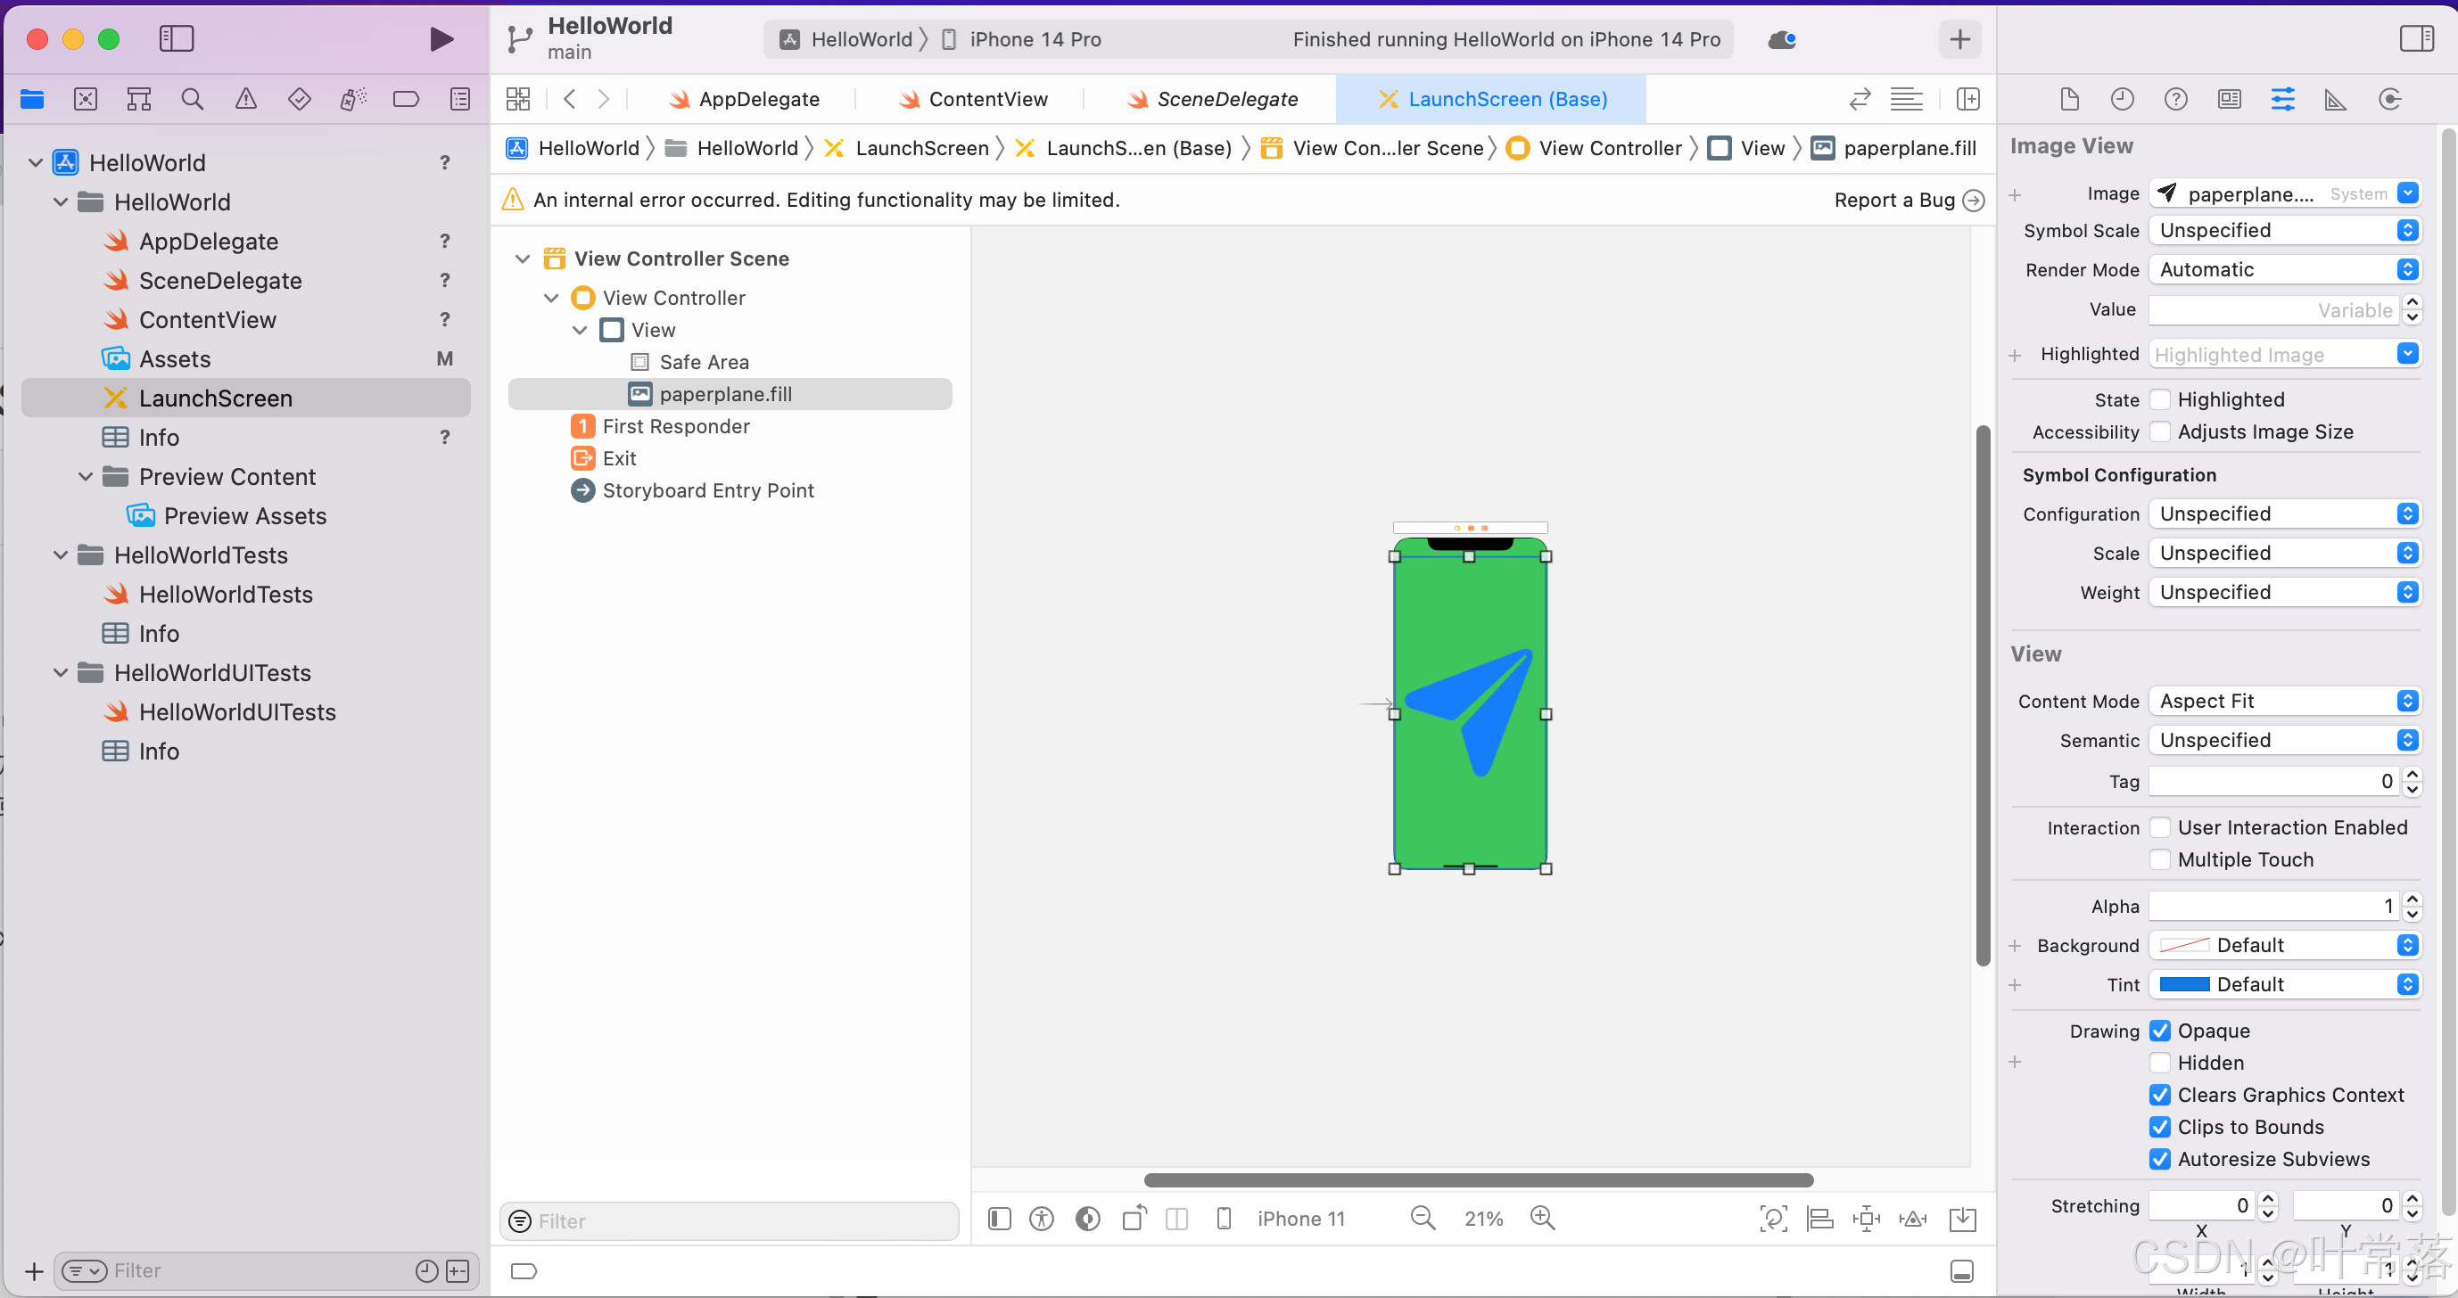Toggle the navigator sidebar icon in toolbar

click(177, 39)
